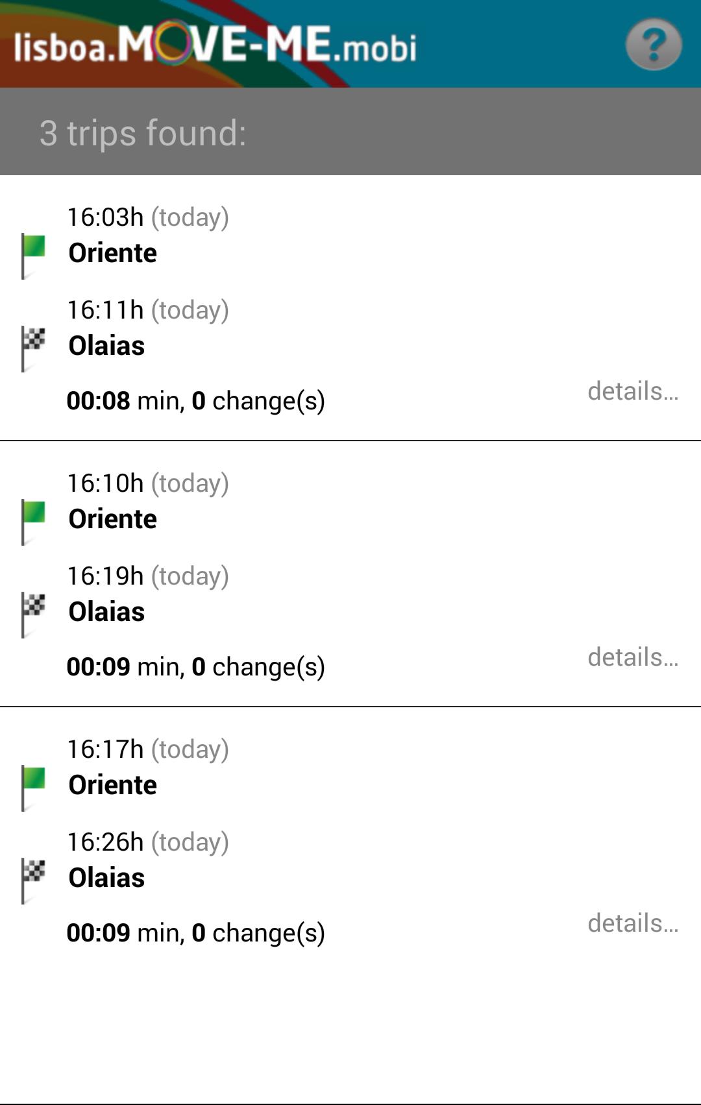This screenshot has height=1105, width=701.
Task: Tap the "3 trips found:" header
Action: click(x=143, y=132)
